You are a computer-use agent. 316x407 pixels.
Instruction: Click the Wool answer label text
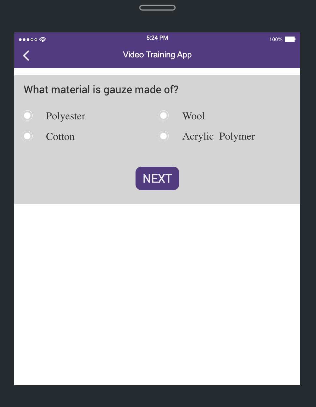pyautogui.click(x=194, y=116)
